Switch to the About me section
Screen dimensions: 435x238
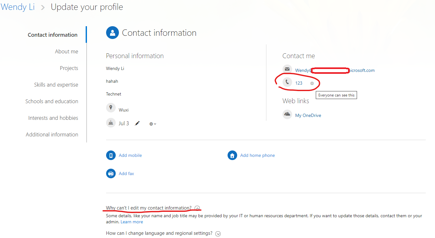(x=66, y=51)
